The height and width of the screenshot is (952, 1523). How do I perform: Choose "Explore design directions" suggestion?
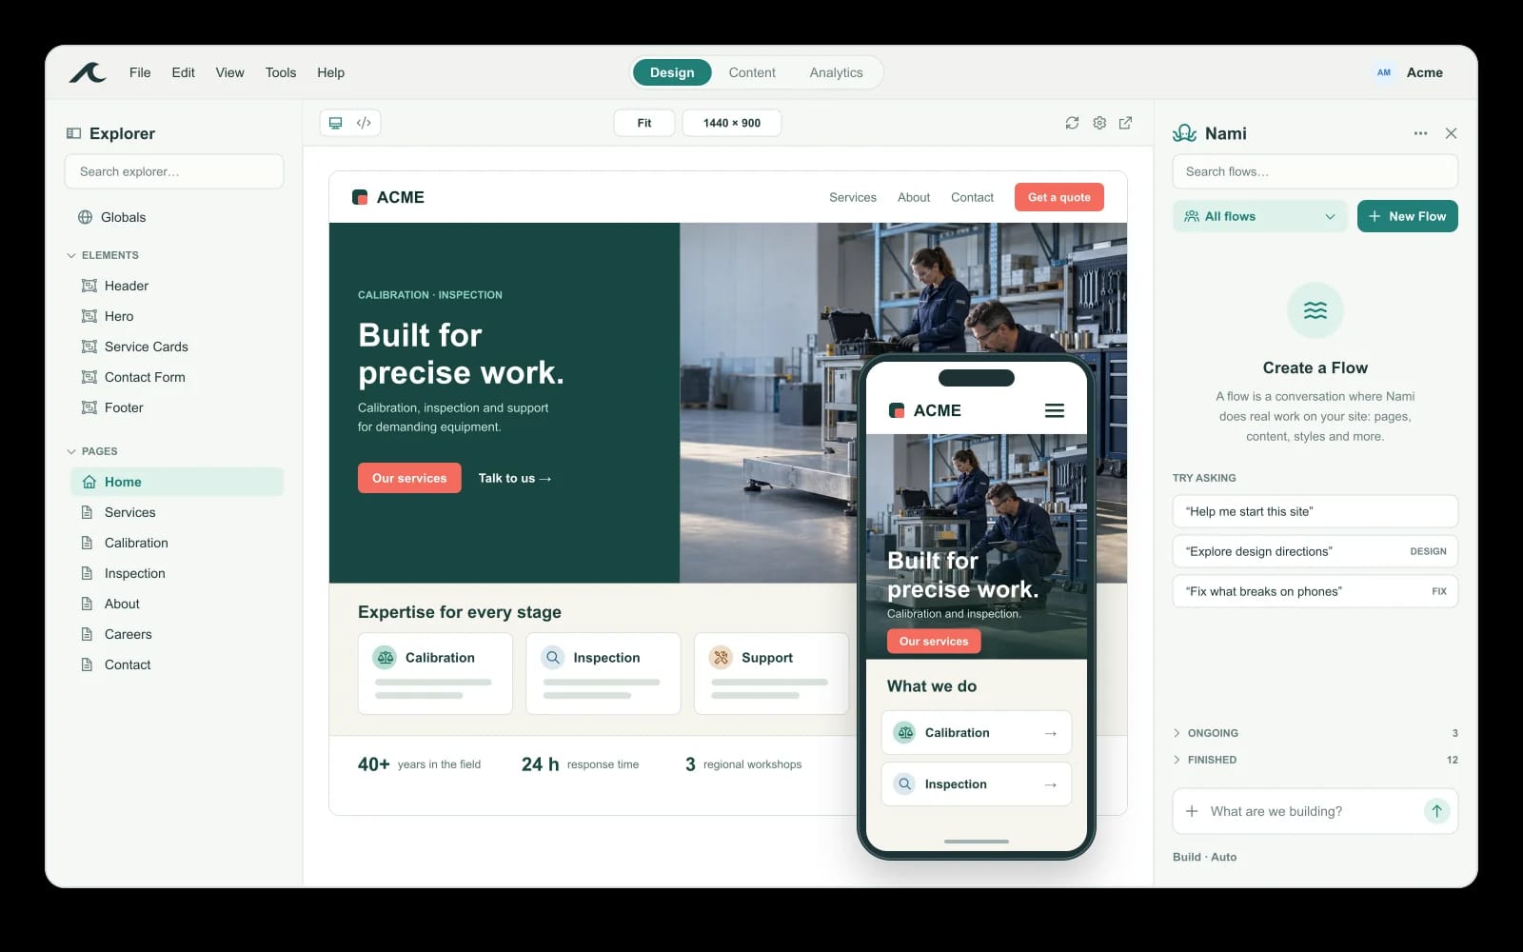1315,551
